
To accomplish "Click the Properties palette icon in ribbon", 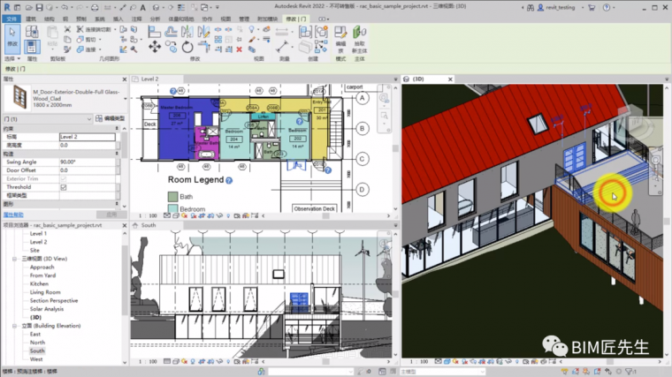I will 33,46.
